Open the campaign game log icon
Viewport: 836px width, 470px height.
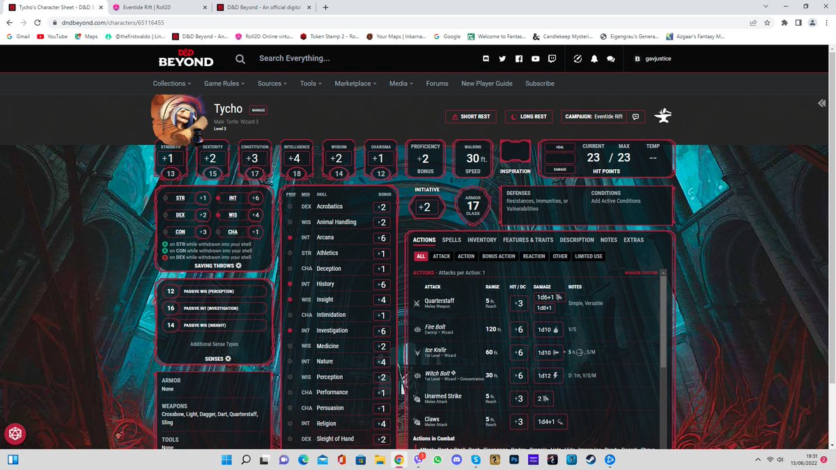tap(635, 116)
